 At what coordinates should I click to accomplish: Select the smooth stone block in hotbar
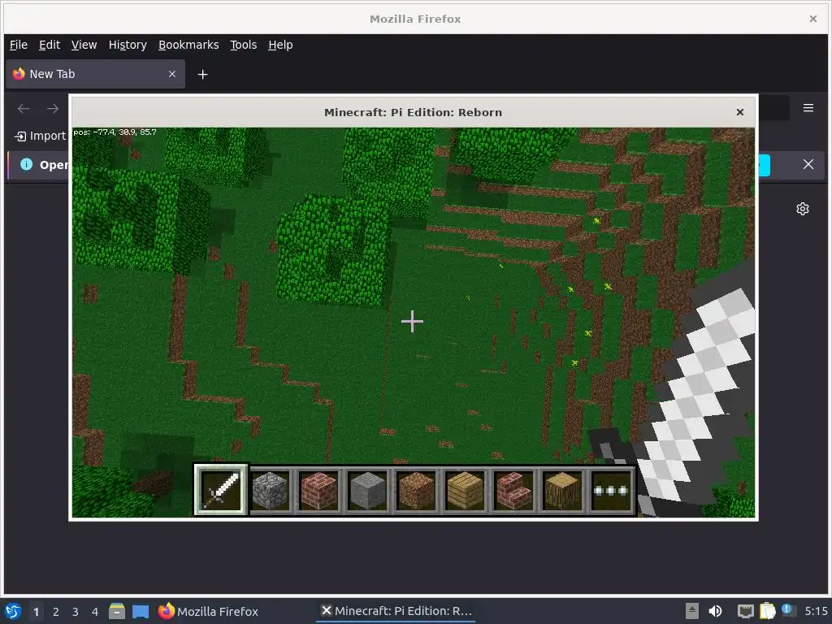[x=367, y=490]
